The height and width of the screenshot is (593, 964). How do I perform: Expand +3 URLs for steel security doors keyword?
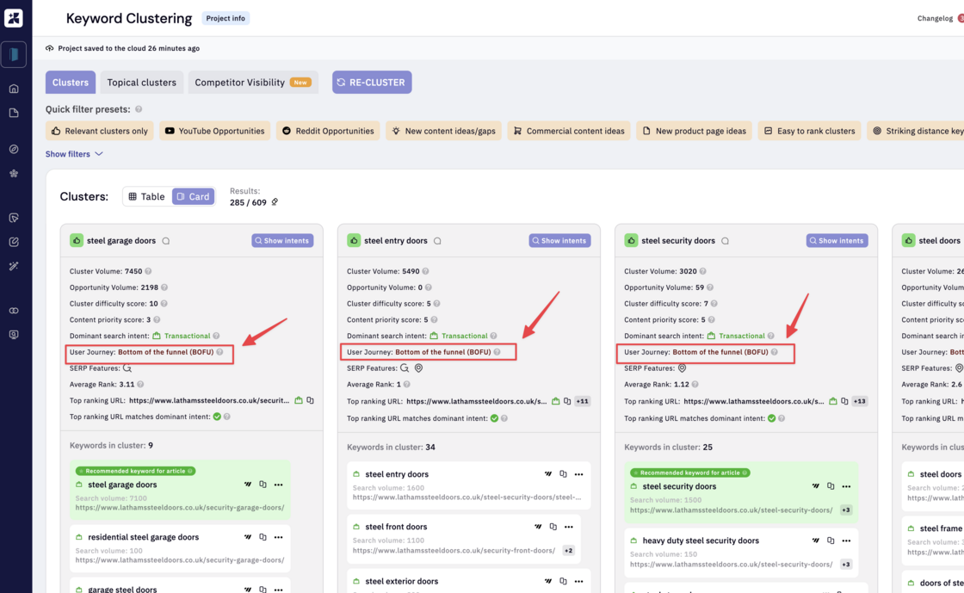846,510
